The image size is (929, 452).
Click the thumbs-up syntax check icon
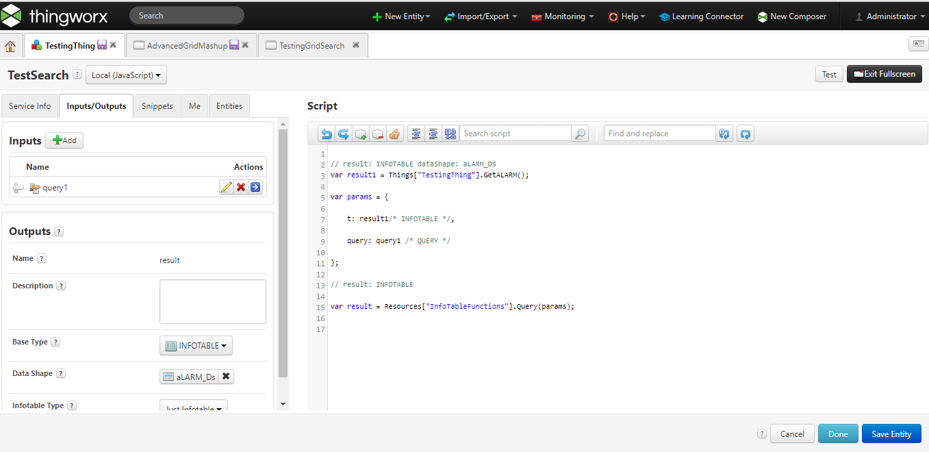pyautogui.click(x=395, y=133)
